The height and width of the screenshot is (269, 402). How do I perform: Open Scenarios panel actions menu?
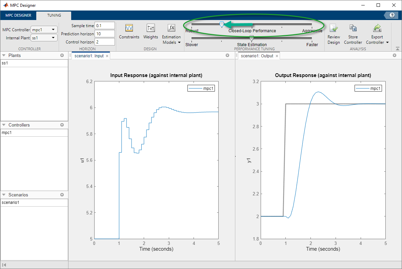[62, 195]
